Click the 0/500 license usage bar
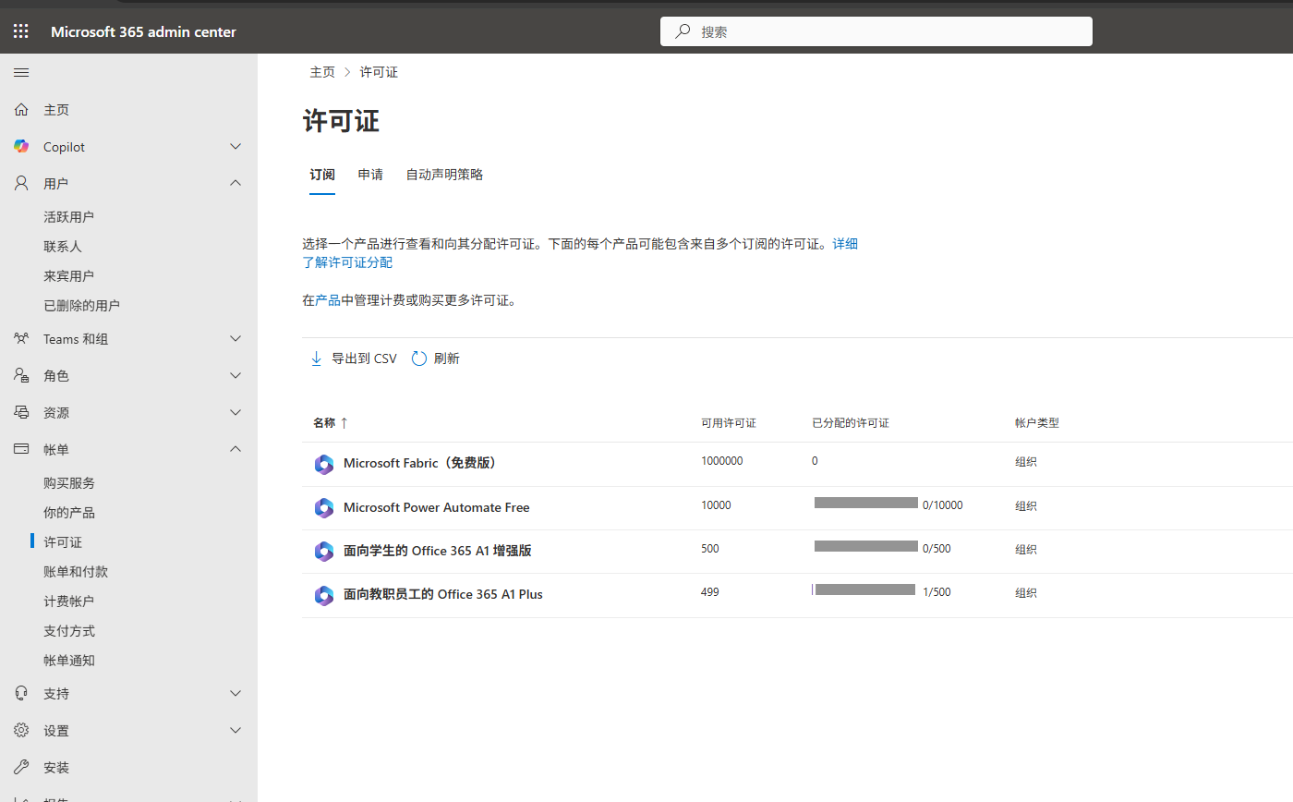The image size is (1293, 802). coord(866,546)
